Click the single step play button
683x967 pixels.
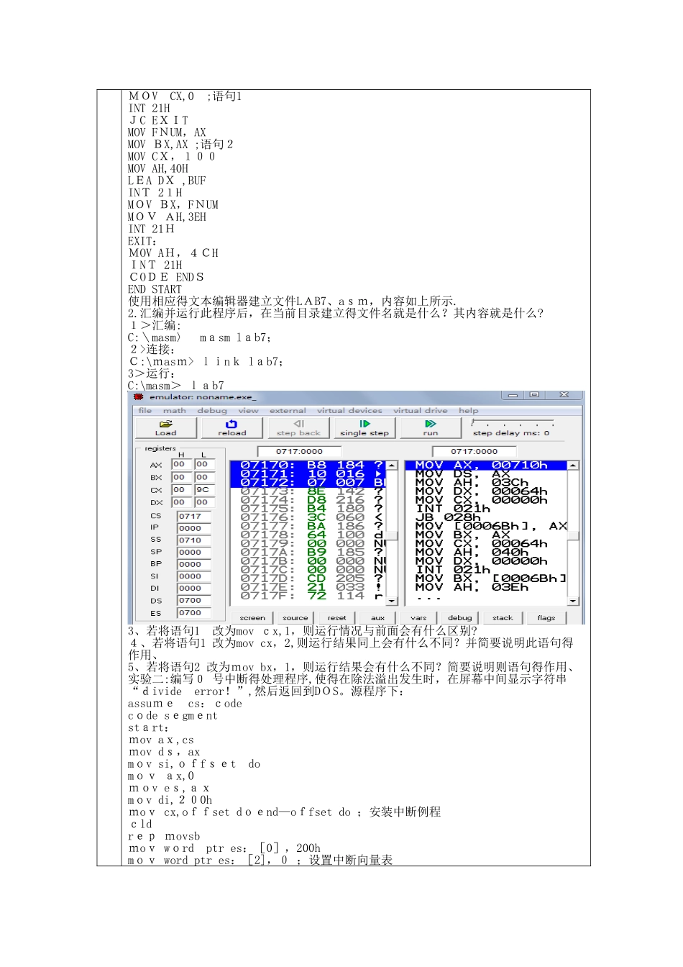365,428
